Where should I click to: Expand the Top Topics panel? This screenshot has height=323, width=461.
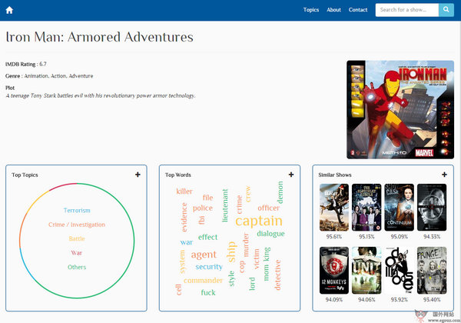tap(138, 175)
